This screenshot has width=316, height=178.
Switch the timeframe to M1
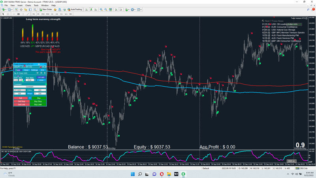pos(34,14)
